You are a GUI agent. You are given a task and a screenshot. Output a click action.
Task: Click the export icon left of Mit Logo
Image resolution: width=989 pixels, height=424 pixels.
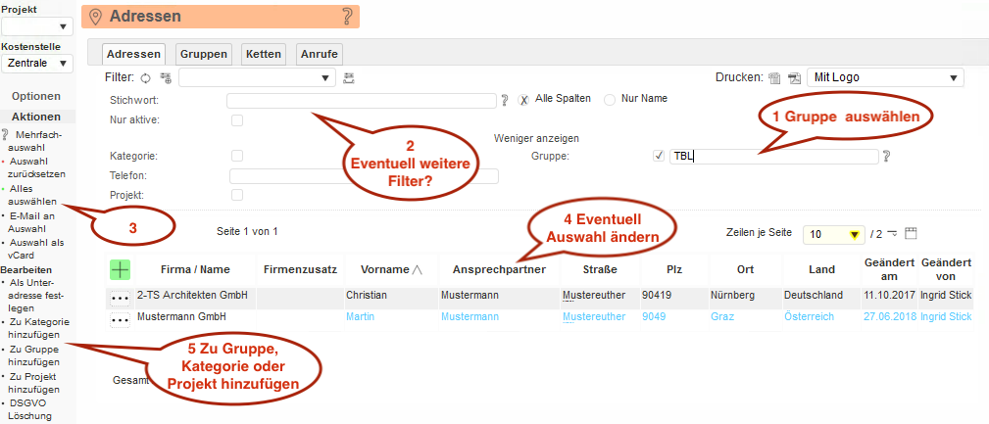[x=794, y=78]
